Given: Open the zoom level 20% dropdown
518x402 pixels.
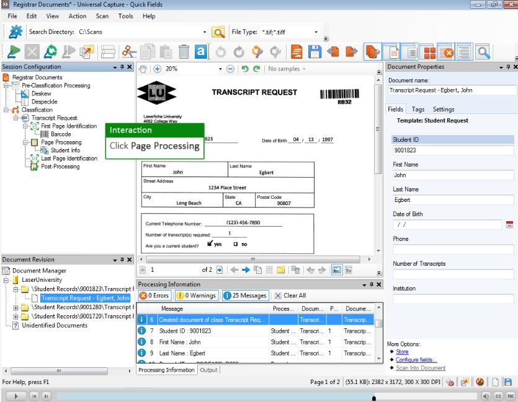Looking at the screenshot, I should pyautogui.click(x=220, y=69).
